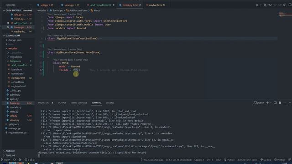292x164 pixels.
Task: Open record.html in file tree
Action: tap(18, 82)
